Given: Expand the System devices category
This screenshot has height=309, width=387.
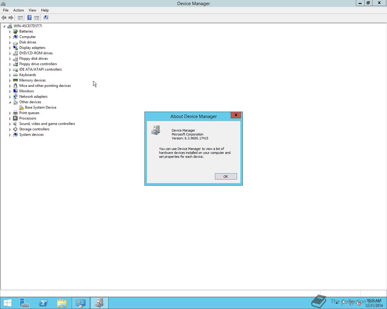Looking at the screenshot, I should point(10,135).
